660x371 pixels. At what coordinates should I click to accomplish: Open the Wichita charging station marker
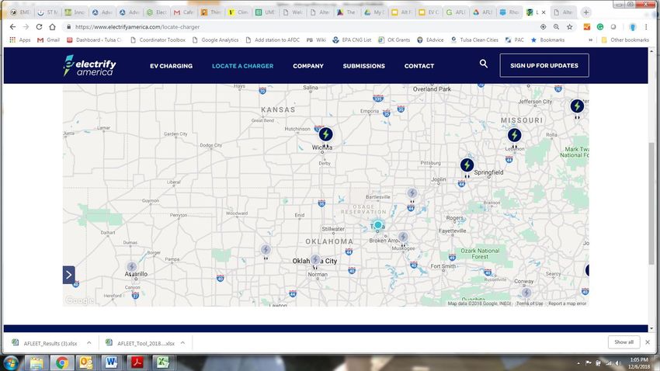tap(325, 134)
